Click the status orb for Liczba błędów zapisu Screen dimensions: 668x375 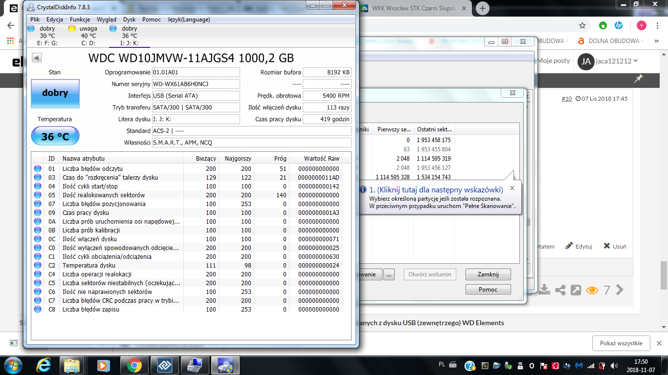[x=38, y=309]
